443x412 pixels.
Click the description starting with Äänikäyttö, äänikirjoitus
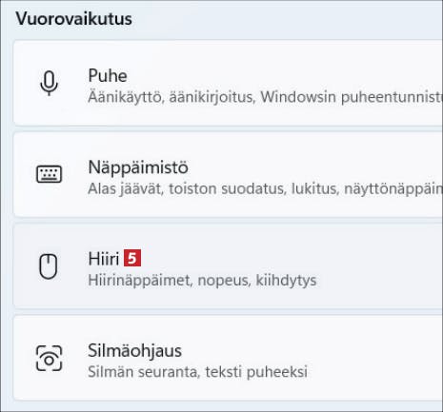click(x=265, y=97)
